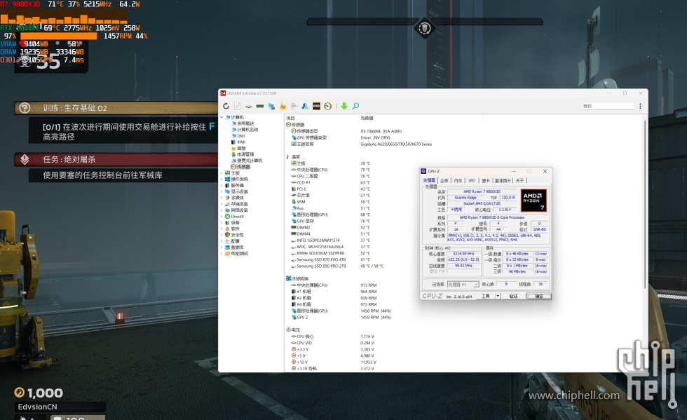Click the question mark icon beside 训练 objective
The image size is (687, 420).
pyautogui.click(x=25, y=108)
